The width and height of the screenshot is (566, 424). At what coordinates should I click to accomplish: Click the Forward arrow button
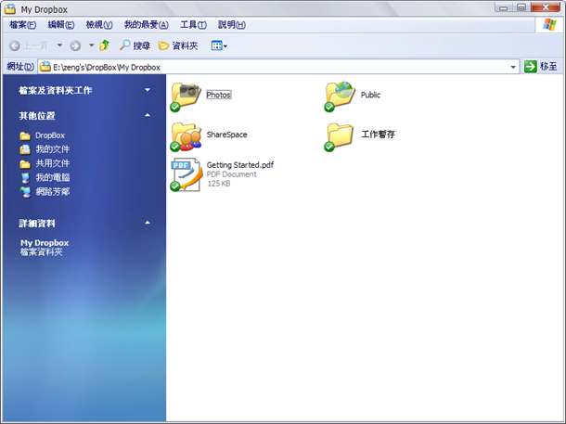point(75,45)
